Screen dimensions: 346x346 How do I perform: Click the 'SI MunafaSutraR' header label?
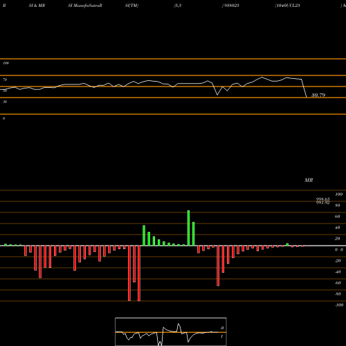pos(85,6)
